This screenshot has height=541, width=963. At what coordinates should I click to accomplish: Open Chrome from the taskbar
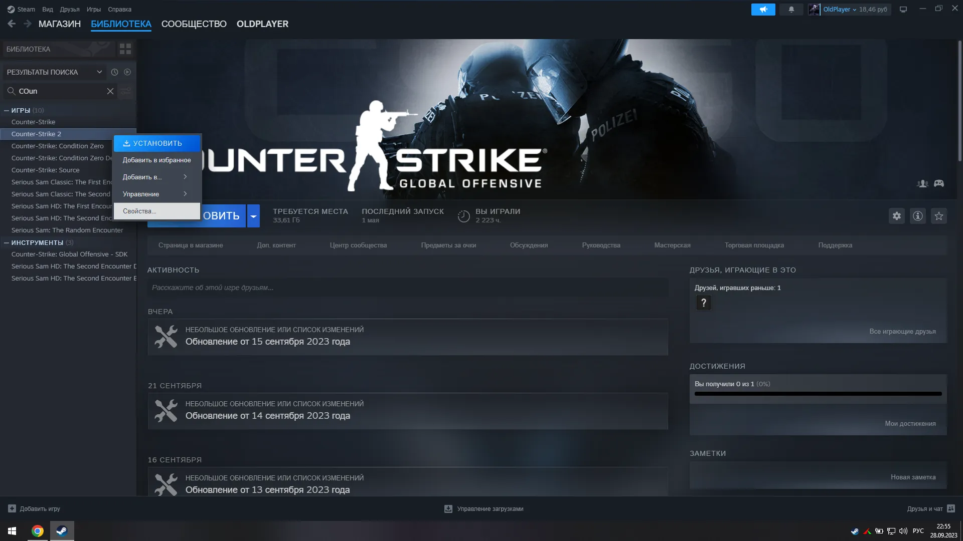pyautogui.click(x=38, y=531)
